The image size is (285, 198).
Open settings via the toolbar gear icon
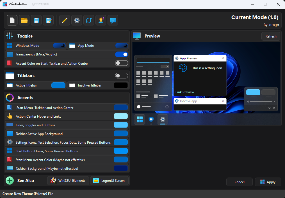pos(77,20)
